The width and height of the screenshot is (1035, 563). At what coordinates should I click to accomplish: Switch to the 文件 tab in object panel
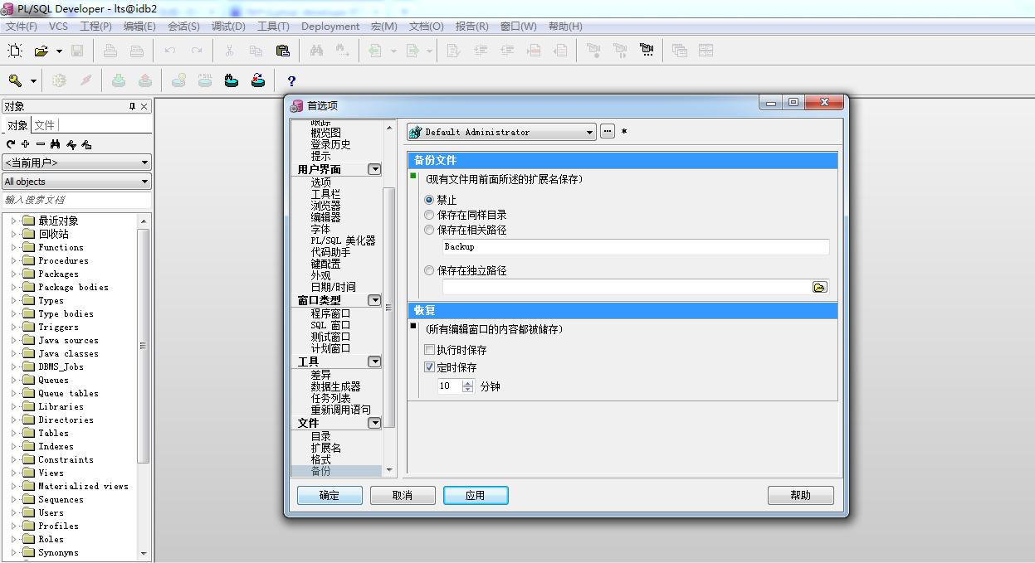44,125
